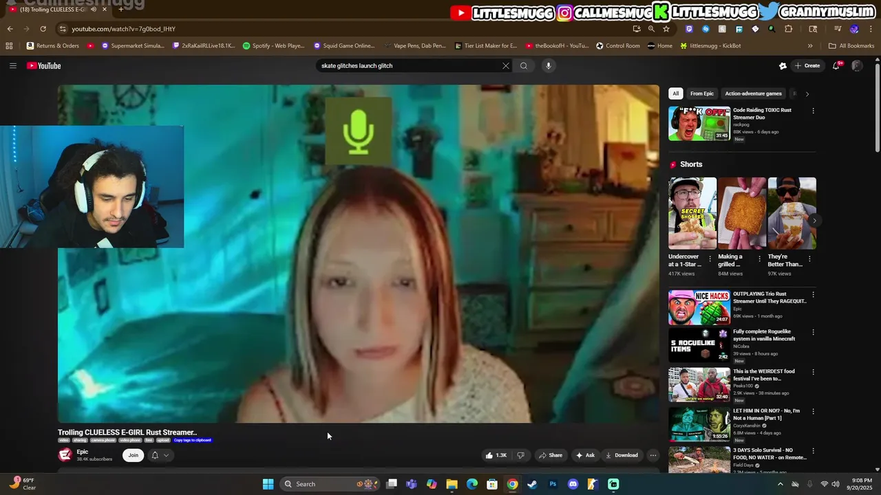Image resolution: width=881 pixels, height=495 pixels.
Task: Dislike the video with the thumbs-down button
Action: [521, 455]
